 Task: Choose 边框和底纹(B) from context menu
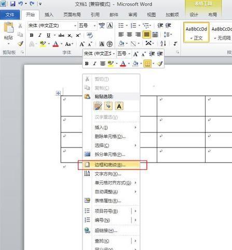(111, 165)
